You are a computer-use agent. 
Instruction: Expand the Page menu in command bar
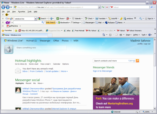(x=129, y=35)
